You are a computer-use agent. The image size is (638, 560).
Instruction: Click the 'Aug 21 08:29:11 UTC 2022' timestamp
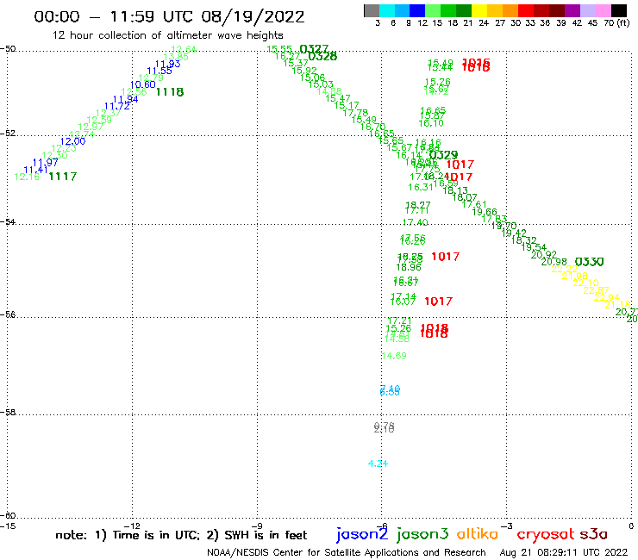point(564,553)
